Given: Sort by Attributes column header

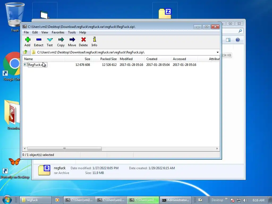Looking at the screenshot, I should tap(209, 59).
